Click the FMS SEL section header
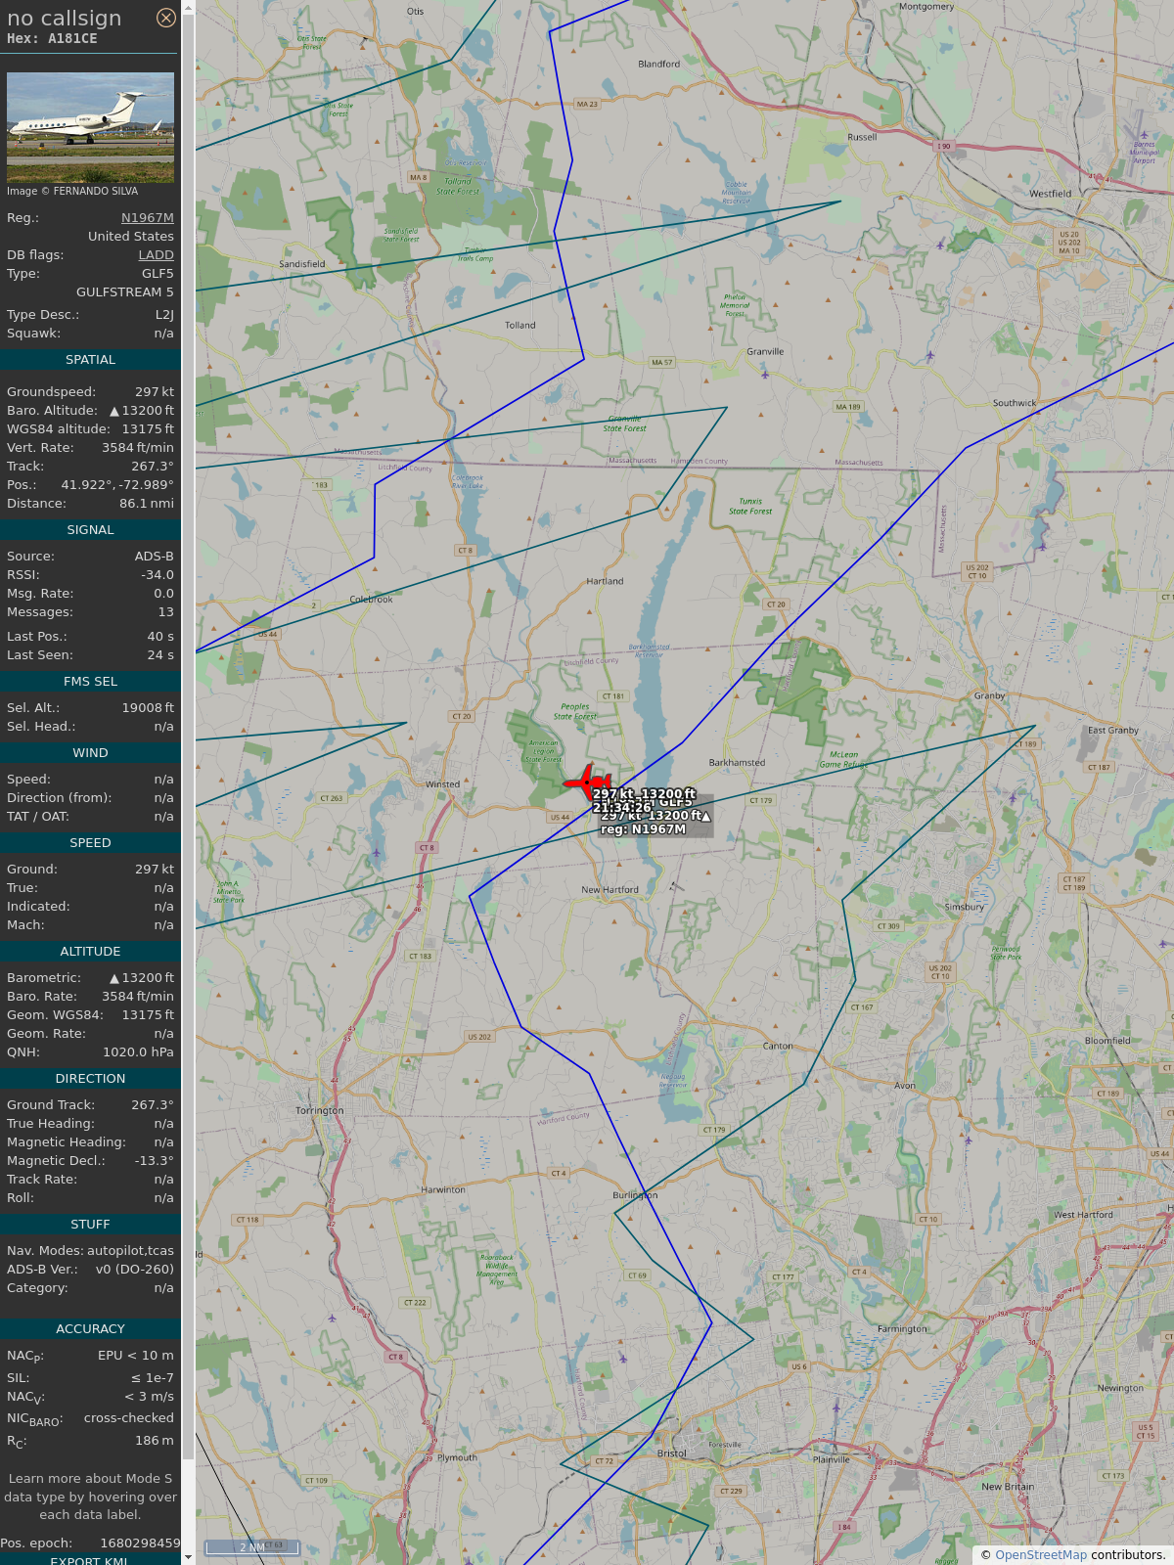 [x=90, y=682]
